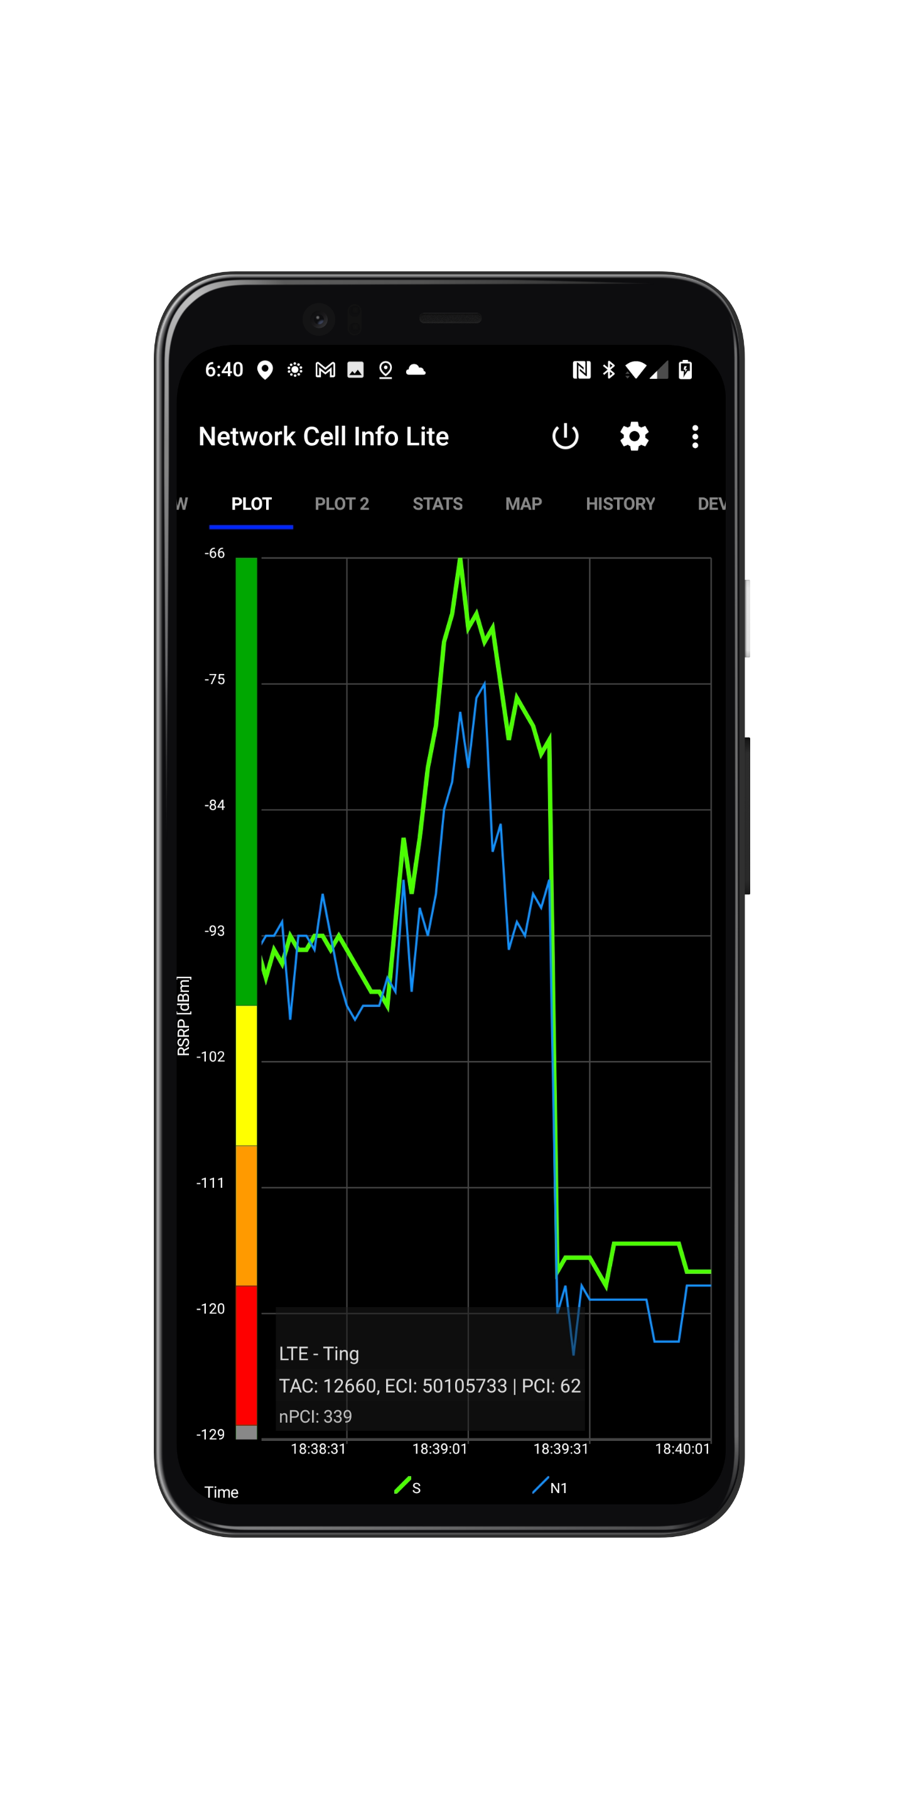The width and height of the screenshot is (904, 1809).
Task: Tap the location pin status icon
Action: [264, 370]
